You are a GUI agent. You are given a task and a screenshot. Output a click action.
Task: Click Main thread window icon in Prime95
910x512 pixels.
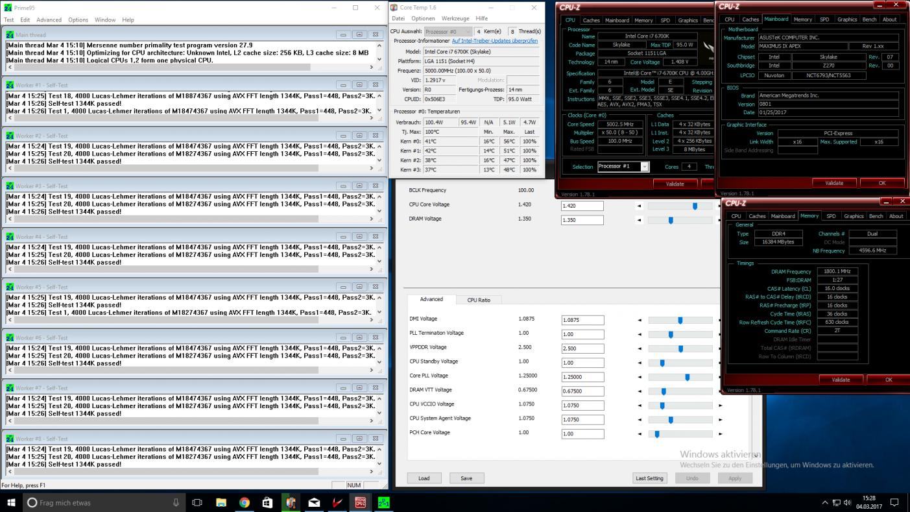pos(10,34)
